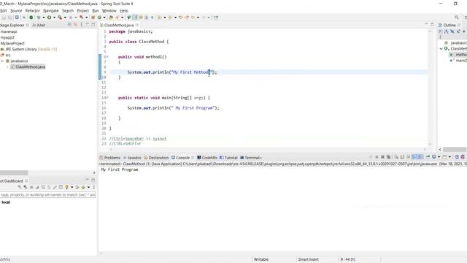Minimize the editor area
This screenshot has height=263, width=467.
tap(426, 24)
